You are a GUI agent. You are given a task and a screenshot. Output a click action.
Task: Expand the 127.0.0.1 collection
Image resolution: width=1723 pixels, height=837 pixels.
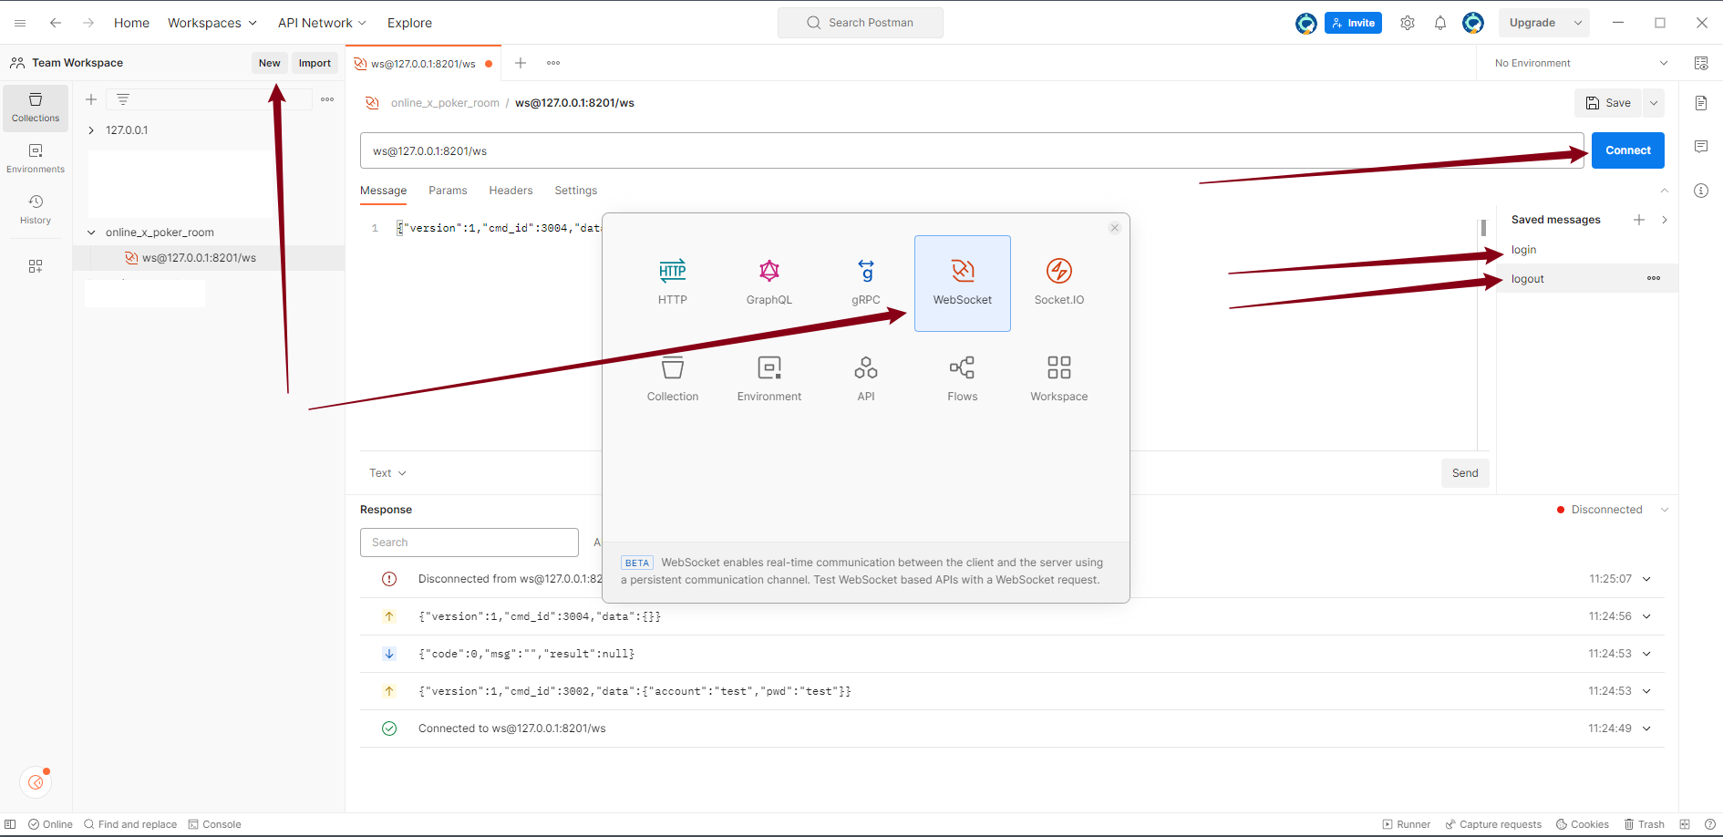[x=91, y=130]
